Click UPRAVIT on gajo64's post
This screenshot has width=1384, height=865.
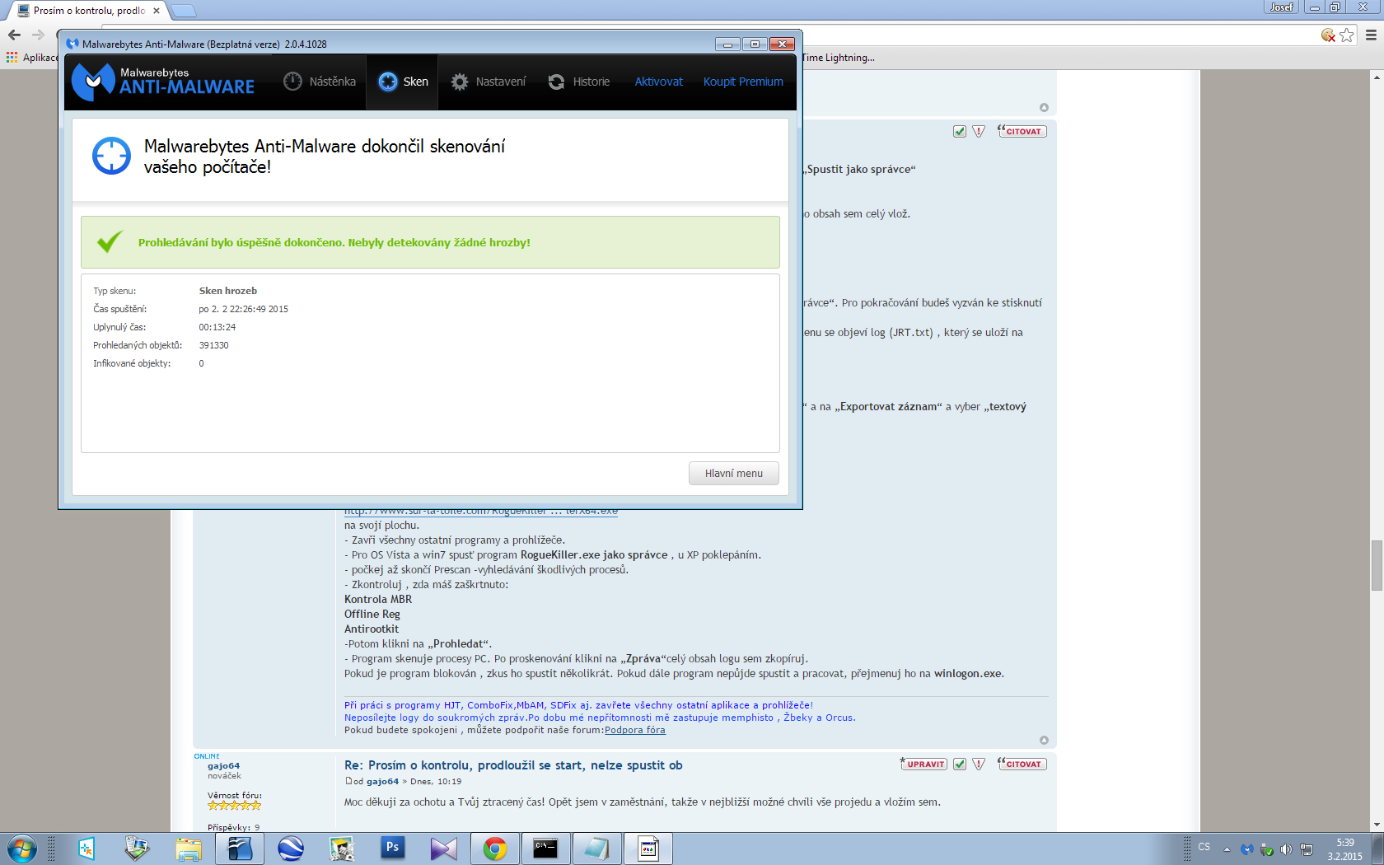923,764
